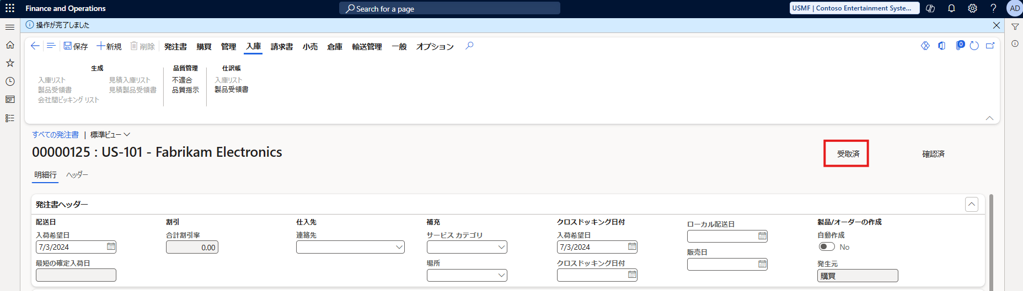
Task: Expand the hamburger navigation pane icon
Action: (x=10, y=27)
